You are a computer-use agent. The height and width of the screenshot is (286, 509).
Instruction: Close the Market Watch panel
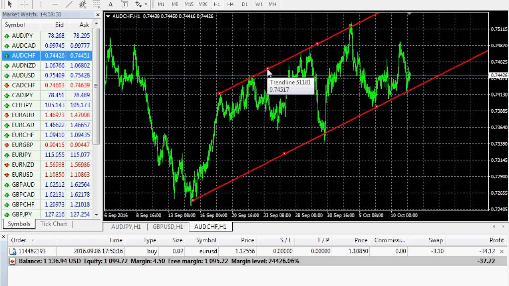[98, 15]
